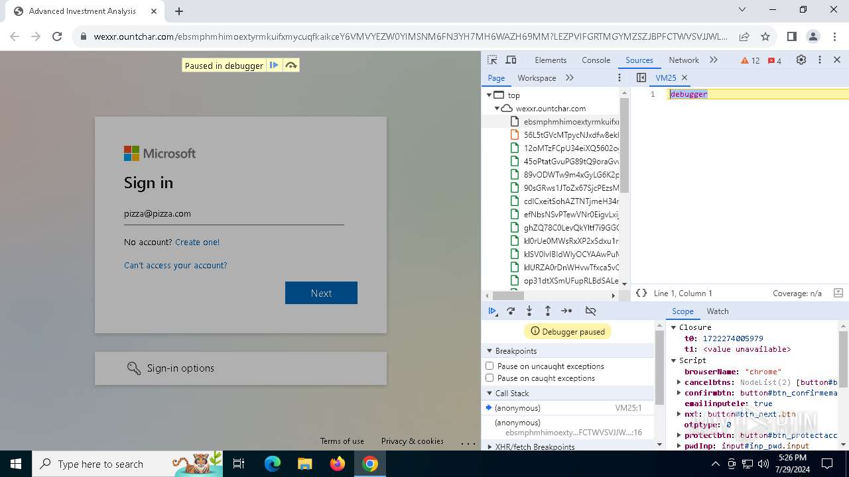
Task: Open File Explorer from taskbar
Action: (305, 464)
